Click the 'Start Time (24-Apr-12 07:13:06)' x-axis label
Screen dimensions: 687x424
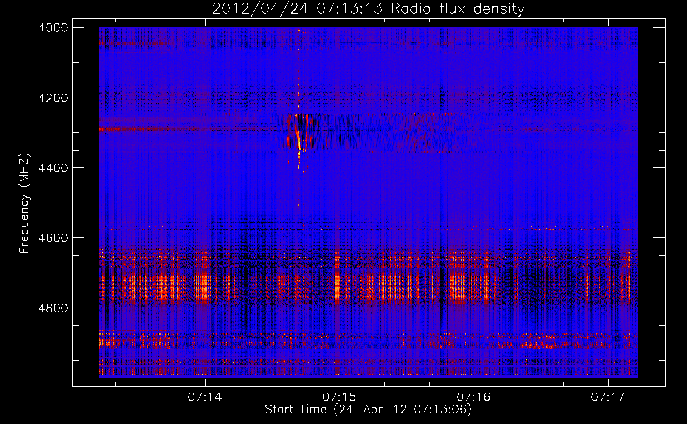tap(368, 410)
